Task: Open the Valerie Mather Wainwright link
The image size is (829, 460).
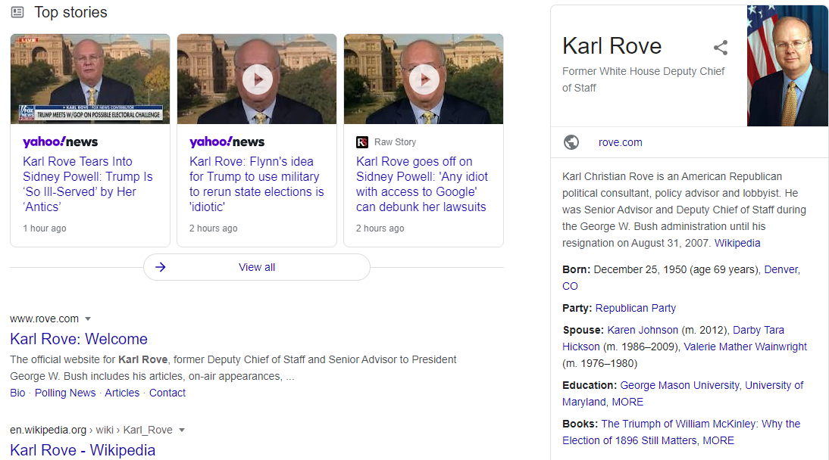Action: click(745, 347)
